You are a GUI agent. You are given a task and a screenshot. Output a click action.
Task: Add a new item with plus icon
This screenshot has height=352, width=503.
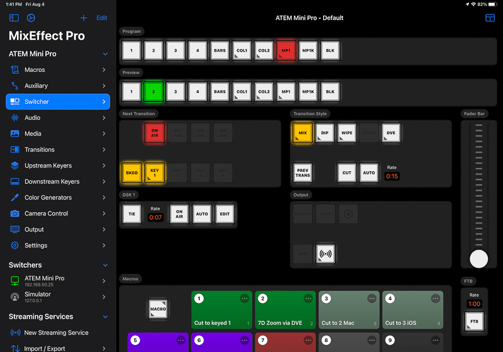pos(84,18)
